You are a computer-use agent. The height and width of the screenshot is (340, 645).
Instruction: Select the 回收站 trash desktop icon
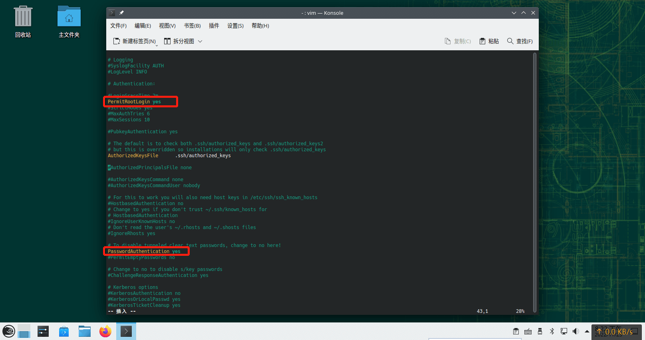23,22
